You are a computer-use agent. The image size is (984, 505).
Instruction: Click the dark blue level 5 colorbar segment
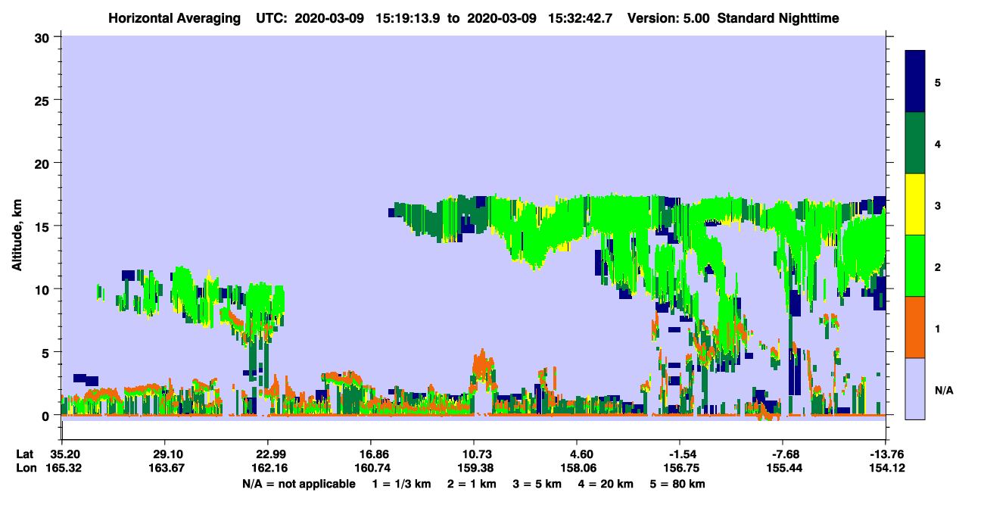click(915, 82)
